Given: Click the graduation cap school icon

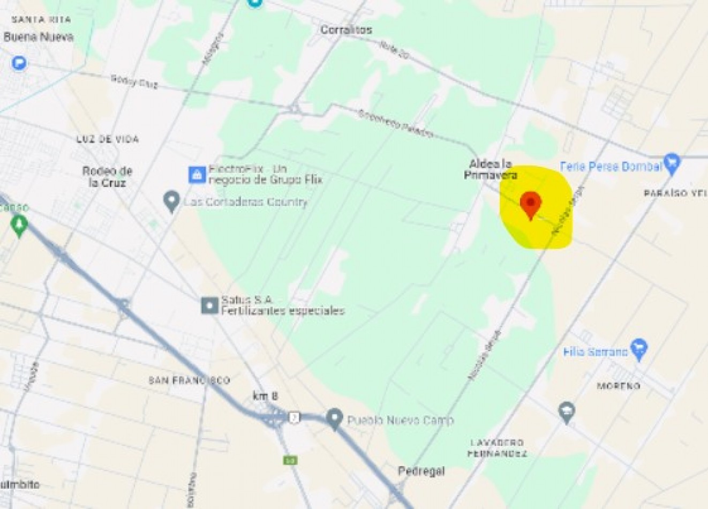Looking at the screenshot, I should click(567, 413).
